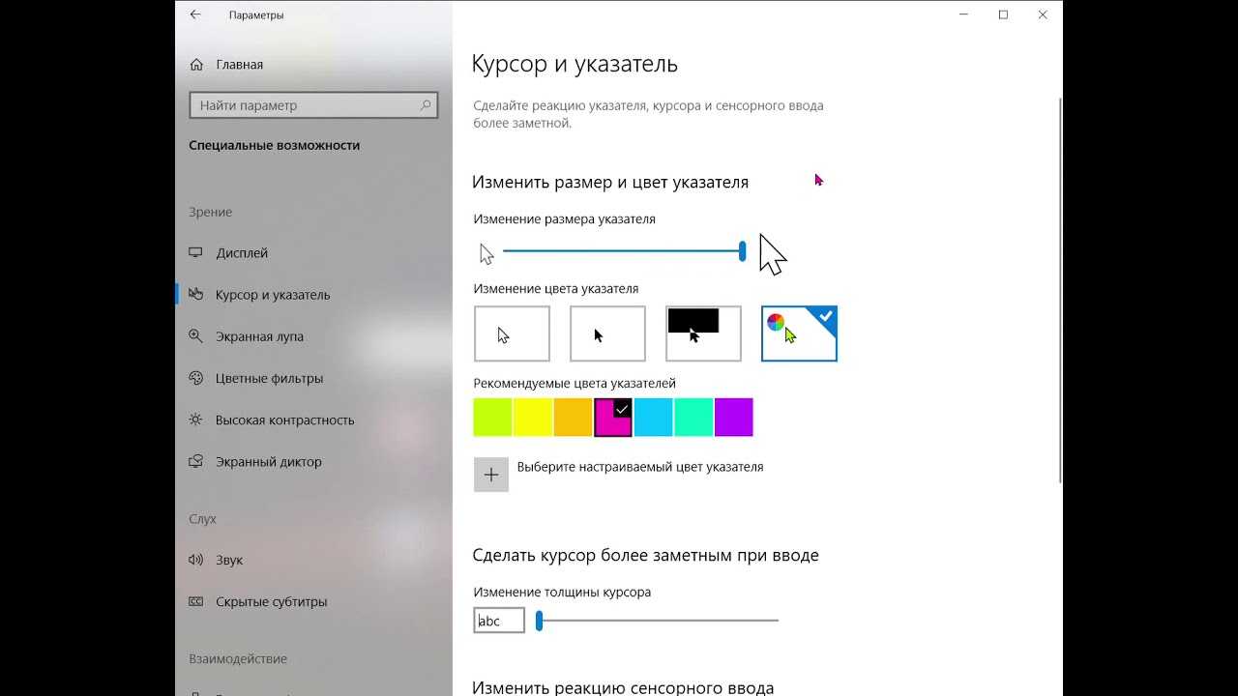This screenshot has width=1238, height=696.
Task: Click the cursor thickness slider handle
Action: click(x=539, y=621)
